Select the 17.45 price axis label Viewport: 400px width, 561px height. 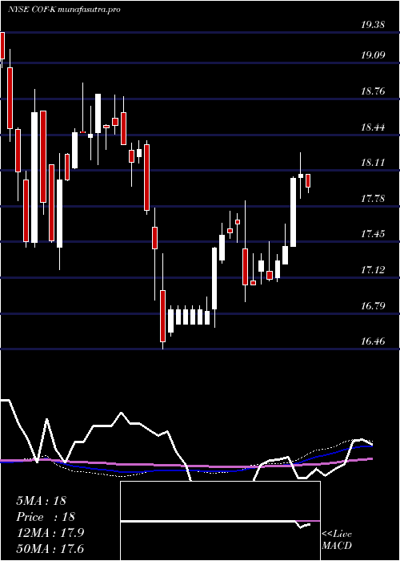click(x=373, y=234)
